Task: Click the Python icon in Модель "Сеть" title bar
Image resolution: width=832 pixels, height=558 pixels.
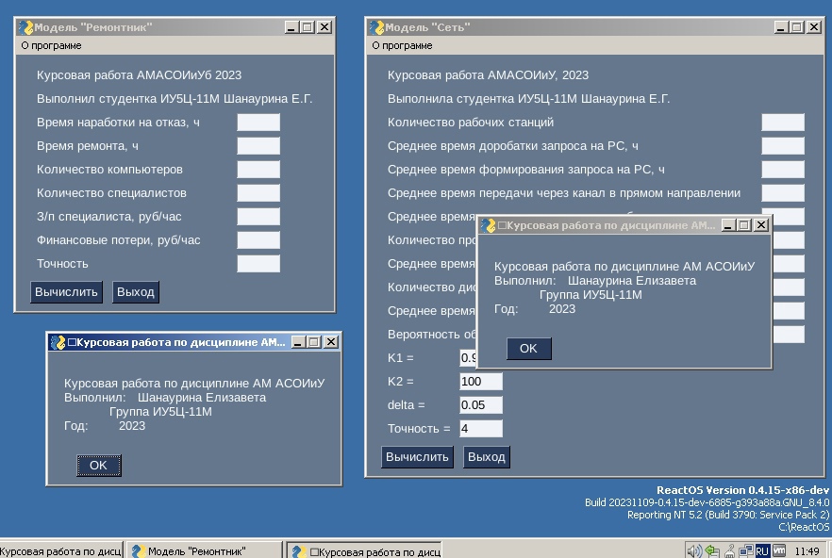Action: point(376,27)
